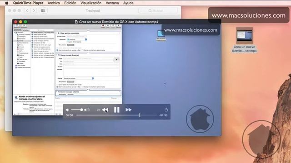Click the movie title Crea un nuevo Servicio

click(118, 22)
